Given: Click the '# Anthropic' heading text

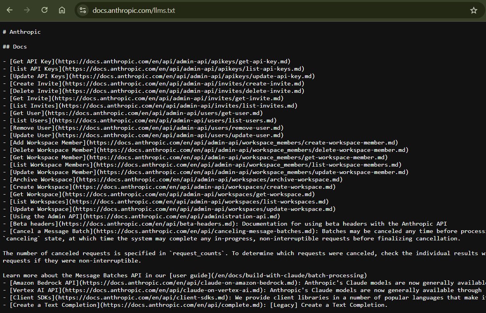Looking at the screenshot, I should [22, 32].
